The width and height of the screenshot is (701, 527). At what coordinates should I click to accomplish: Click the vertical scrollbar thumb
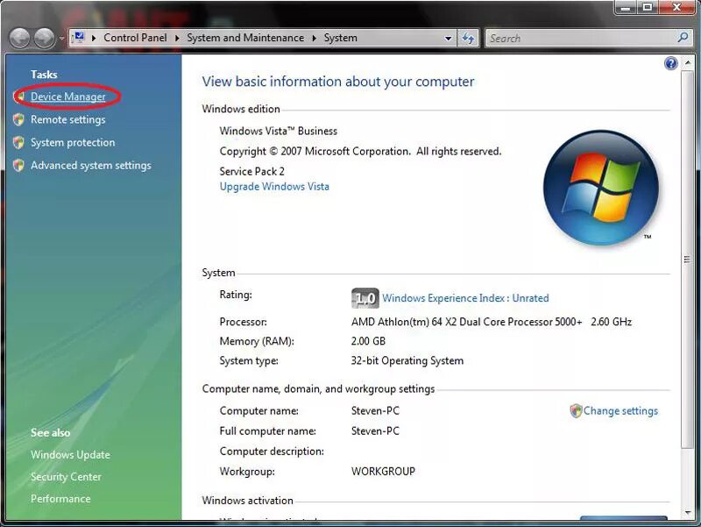(x=687, y=259)
